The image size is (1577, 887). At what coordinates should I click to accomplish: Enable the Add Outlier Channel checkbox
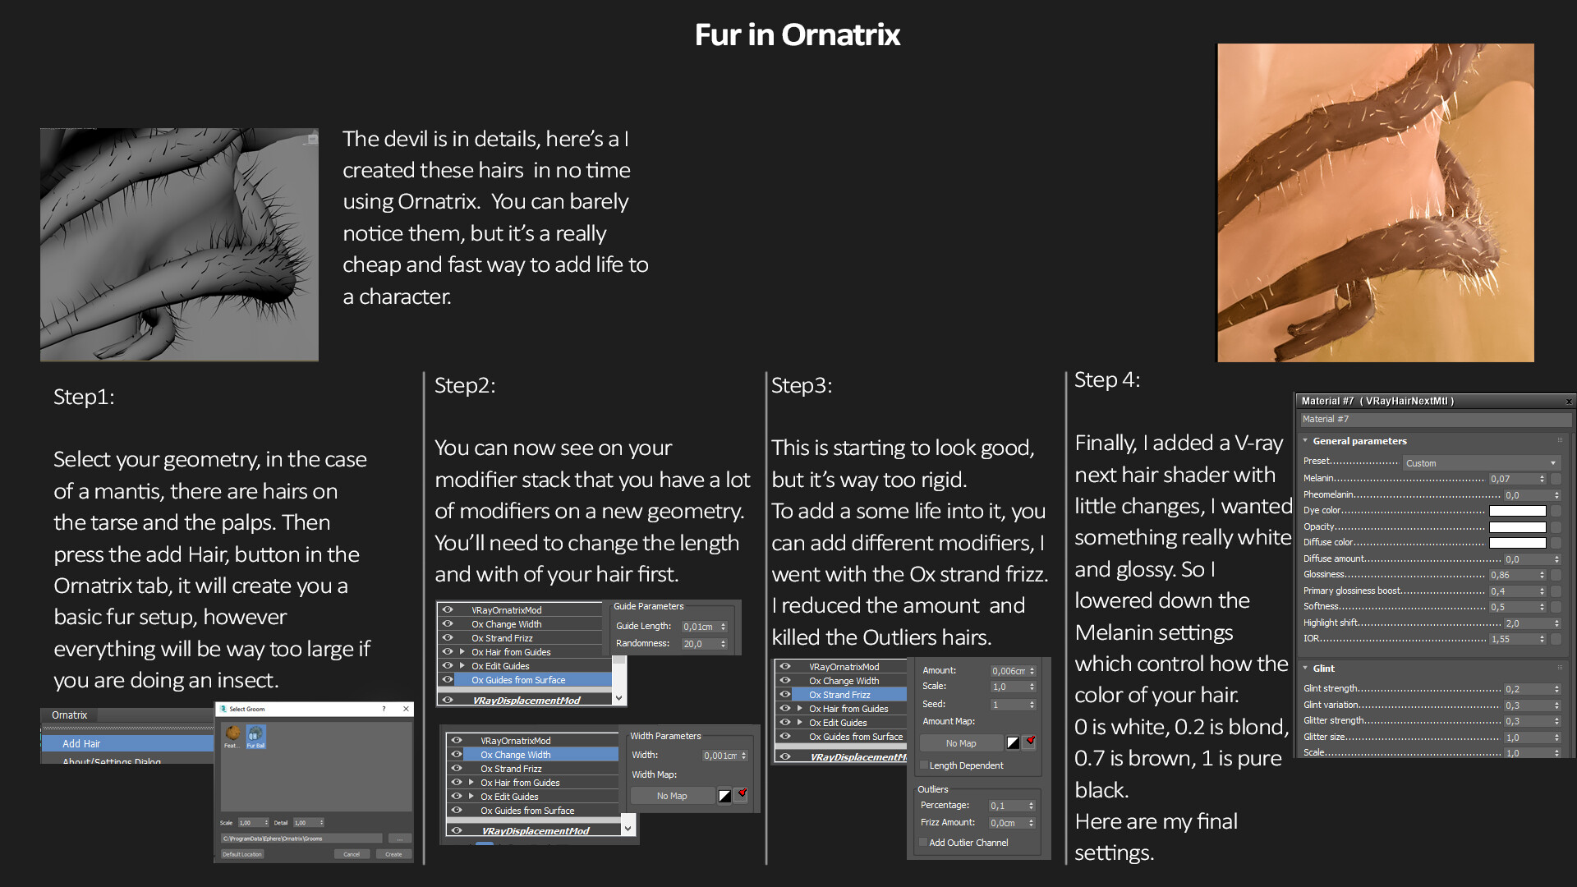924,843
